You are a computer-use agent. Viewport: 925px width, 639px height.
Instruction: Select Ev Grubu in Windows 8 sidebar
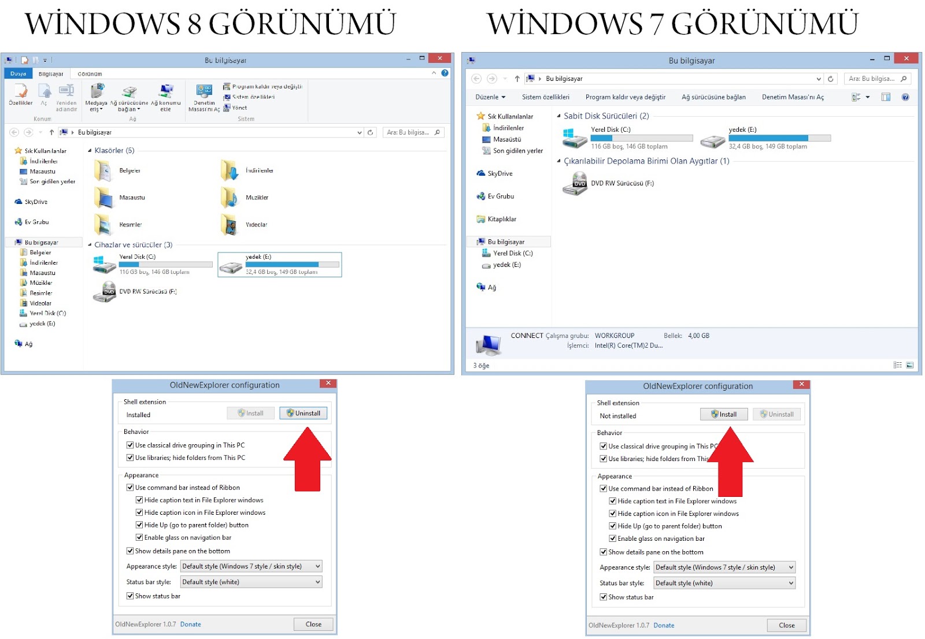pyautogui.click(x=32, y=222)
